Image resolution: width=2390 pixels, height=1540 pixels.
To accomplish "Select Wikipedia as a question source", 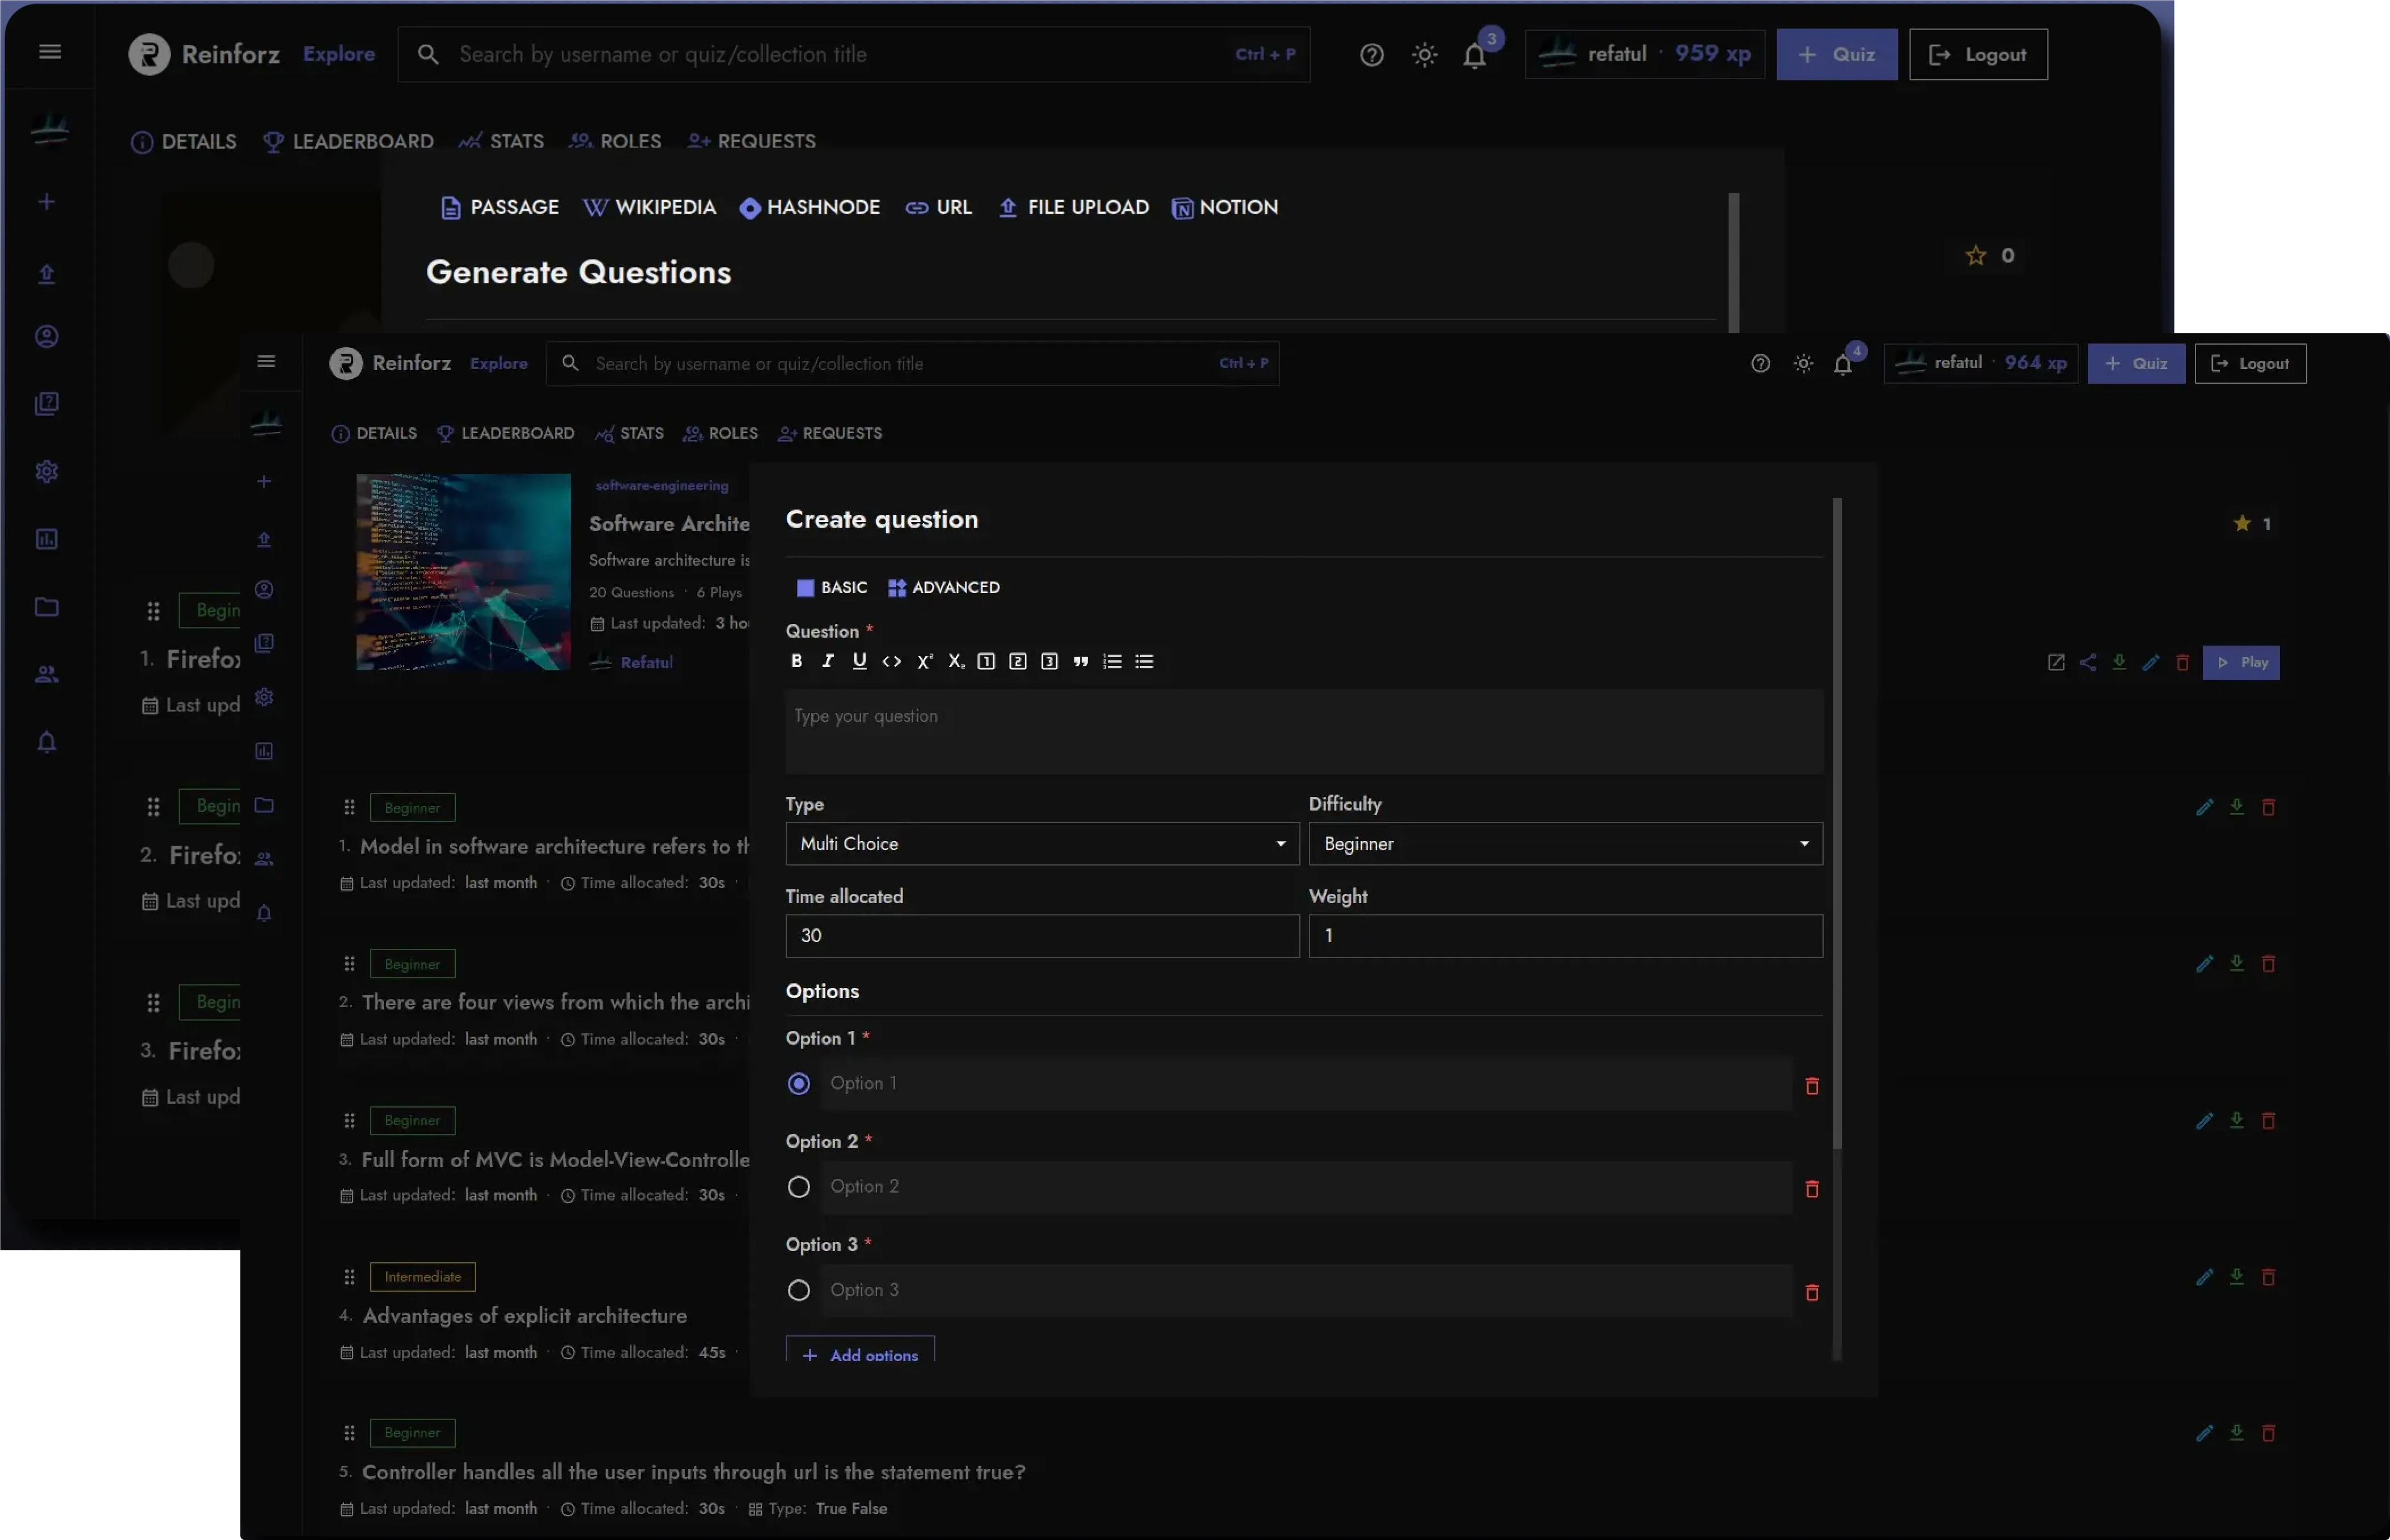I will [650, 207].
